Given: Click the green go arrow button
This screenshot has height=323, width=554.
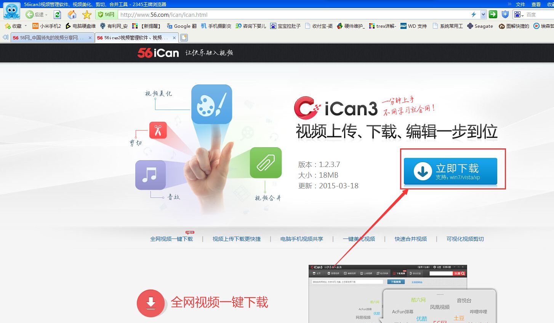Looking at the screenshot, I should point(493,14).
